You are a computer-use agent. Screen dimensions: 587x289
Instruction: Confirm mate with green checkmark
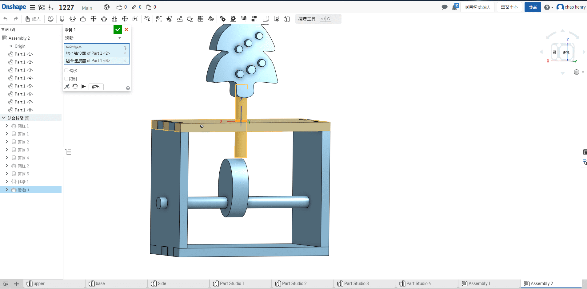coord(118,29)
